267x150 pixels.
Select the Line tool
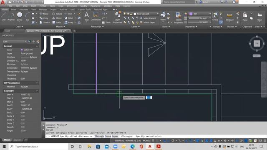pos(4,17)
